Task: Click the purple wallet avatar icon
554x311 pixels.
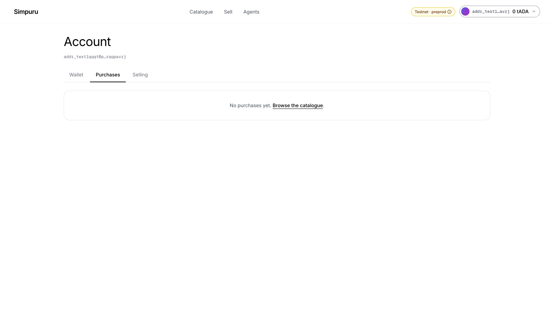Action: pos(465,11)
